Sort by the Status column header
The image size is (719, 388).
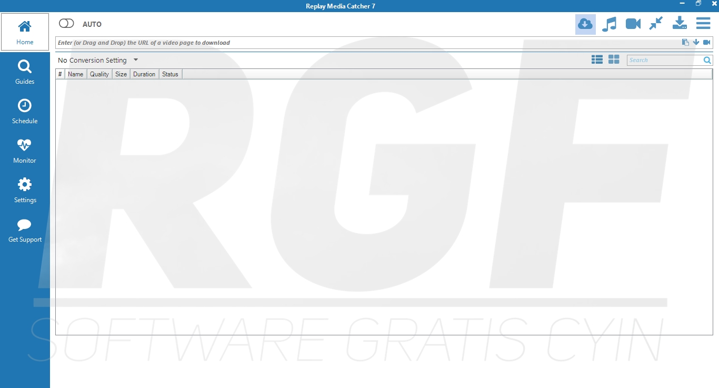[170, 74]
